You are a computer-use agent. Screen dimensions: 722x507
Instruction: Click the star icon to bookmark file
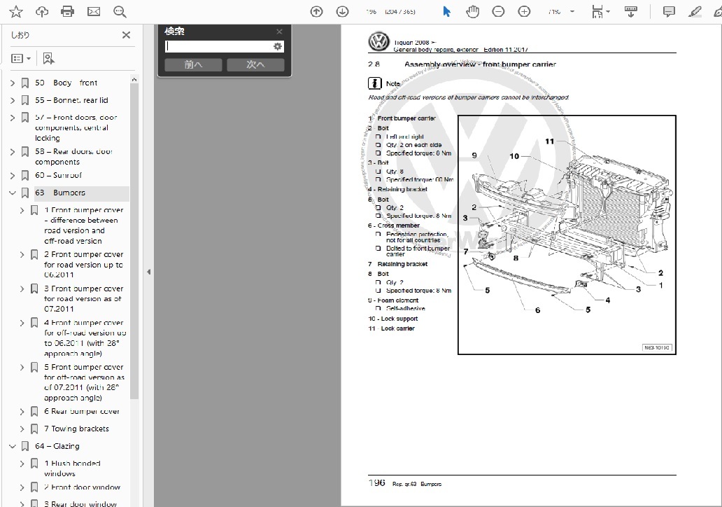(x=15, y=12)
